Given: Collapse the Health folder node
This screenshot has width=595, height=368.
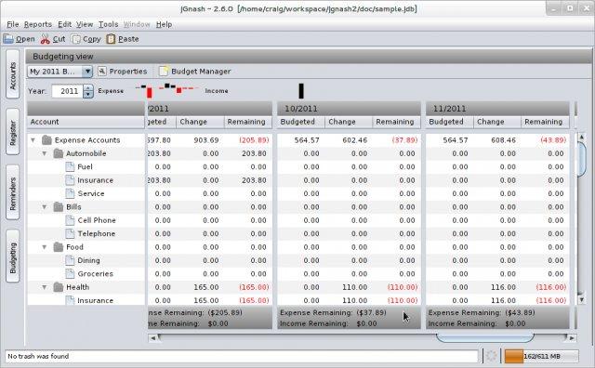Looking at the screenshot, I should tap(45, 287).
